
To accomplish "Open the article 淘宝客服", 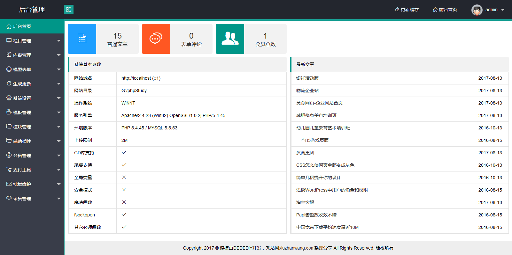I will (x=305, y=202).
